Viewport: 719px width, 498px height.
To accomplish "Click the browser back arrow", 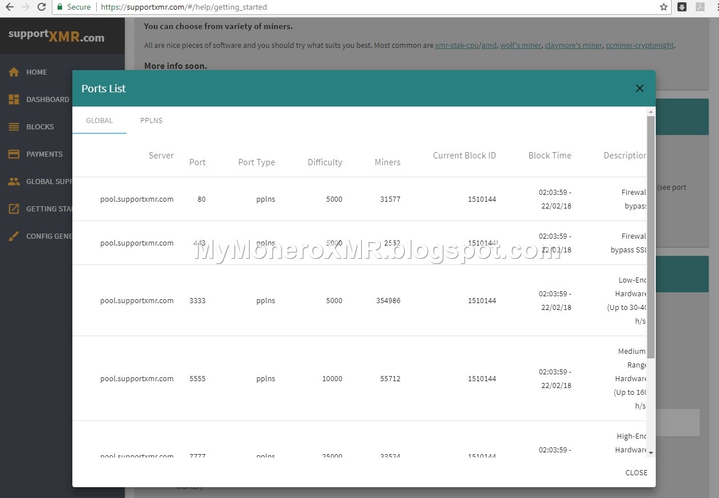I will (9, 7).
